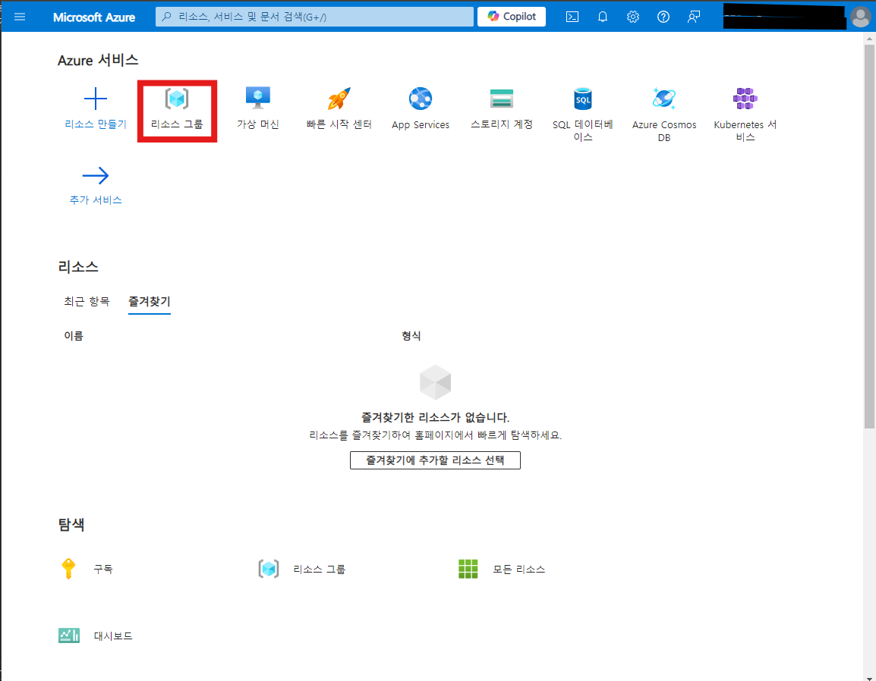Click the 모든 리소스 link text
Viewport: 876px width, 681px height.
coord(519,569)
